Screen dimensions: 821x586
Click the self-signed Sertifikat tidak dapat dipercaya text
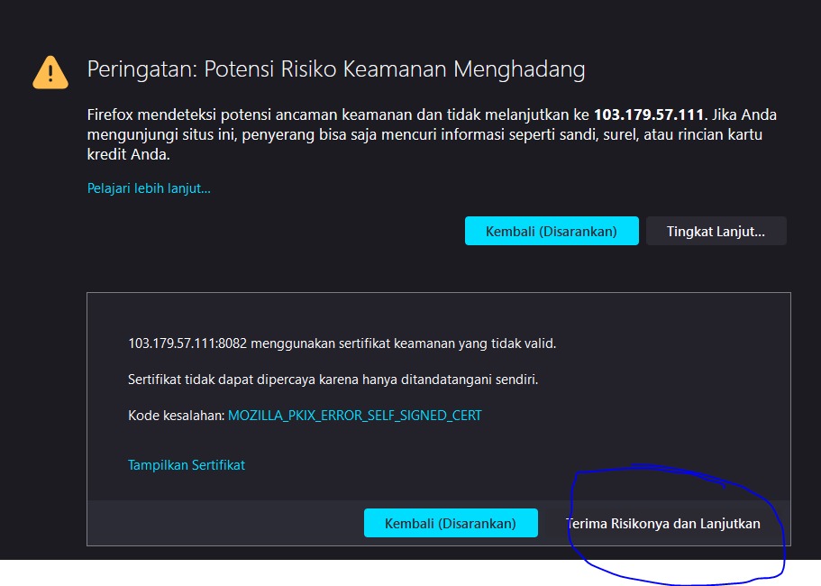pos(333,380)
